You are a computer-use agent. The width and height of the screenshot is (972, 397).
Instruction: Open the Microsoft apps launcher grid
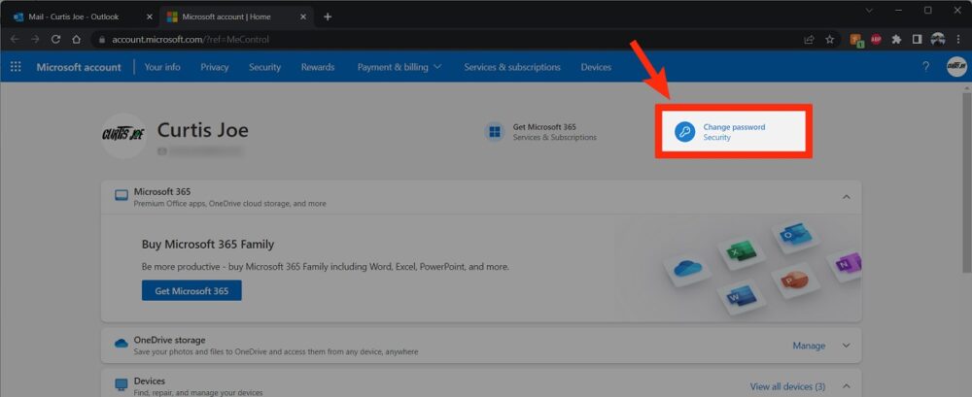point(16,67)
